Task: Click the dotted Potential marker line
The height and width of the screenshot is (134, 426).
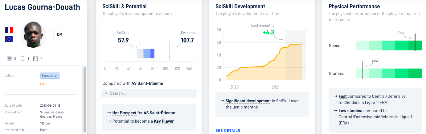Action: click(x=170, y=50)
